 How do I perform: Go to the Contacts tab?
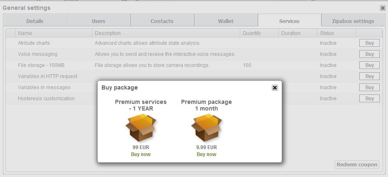pyautogui.click(x=162, y=21)
